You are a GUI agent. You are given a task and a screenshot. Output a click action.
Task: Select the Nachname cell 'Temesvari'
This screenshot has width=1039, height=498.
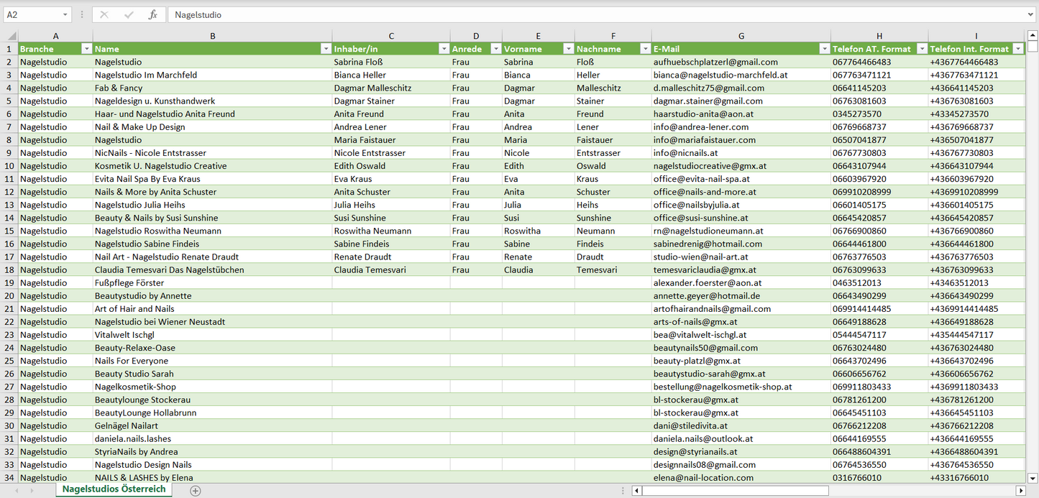[613, 269]
